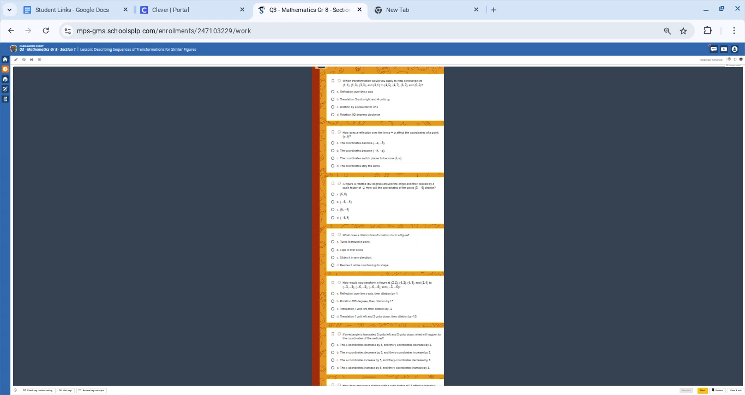Select 'Resizes it while maintaining its shape'

pos(333,265)
